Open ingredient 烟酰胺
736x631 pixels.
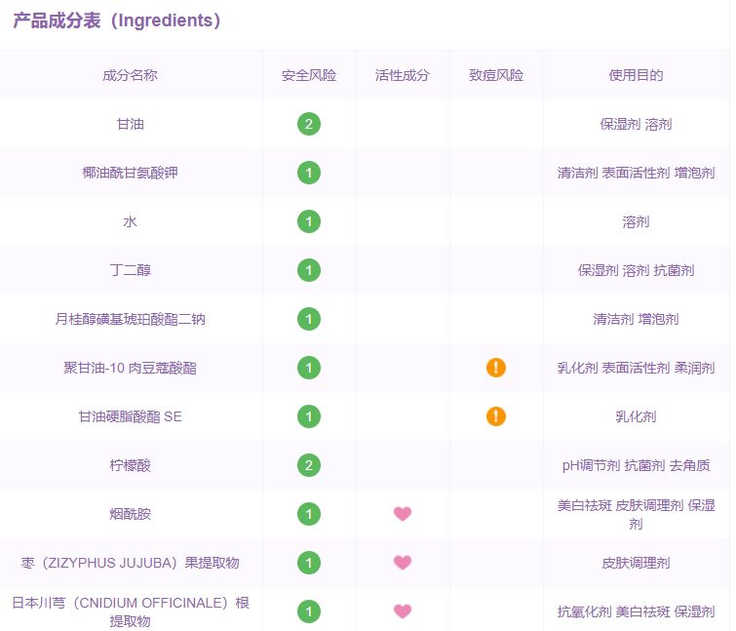tap(130, 515)
